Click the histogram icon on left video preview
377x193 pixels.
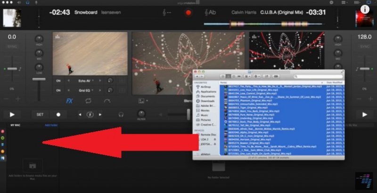121,80
